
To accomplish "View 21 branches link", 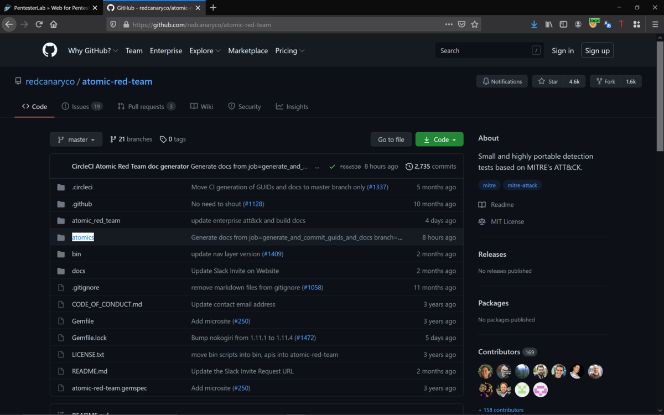I will [131, 139].
